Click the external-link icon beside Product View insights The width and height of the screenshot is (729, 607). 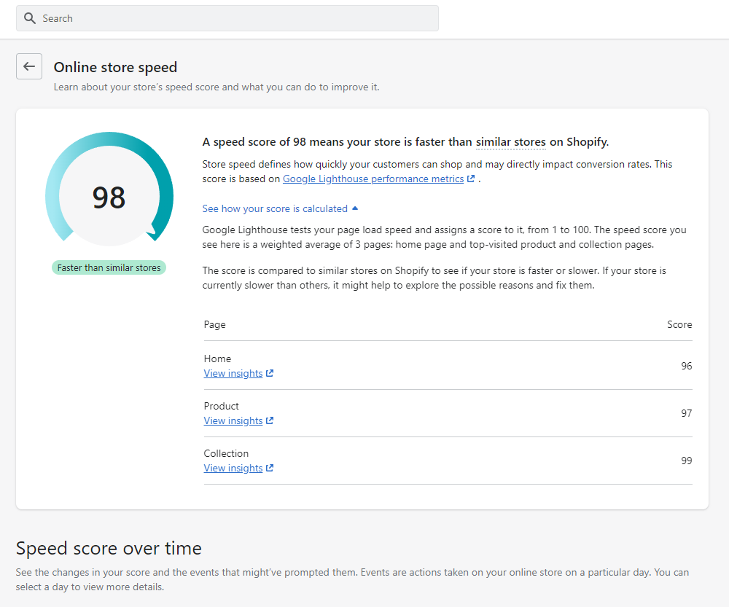270,420
